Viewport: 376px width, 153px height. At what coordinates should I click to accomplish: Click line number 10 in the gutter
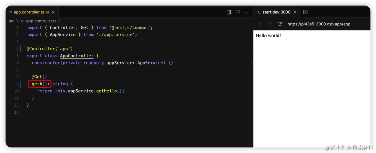click(x=16, y=91)
